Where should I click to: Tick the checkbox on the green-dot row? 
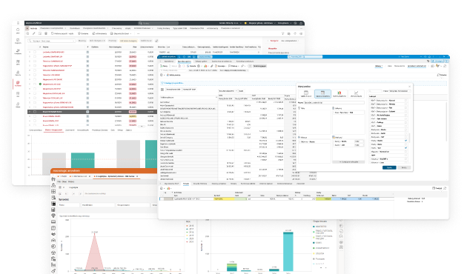pos(35,84)
